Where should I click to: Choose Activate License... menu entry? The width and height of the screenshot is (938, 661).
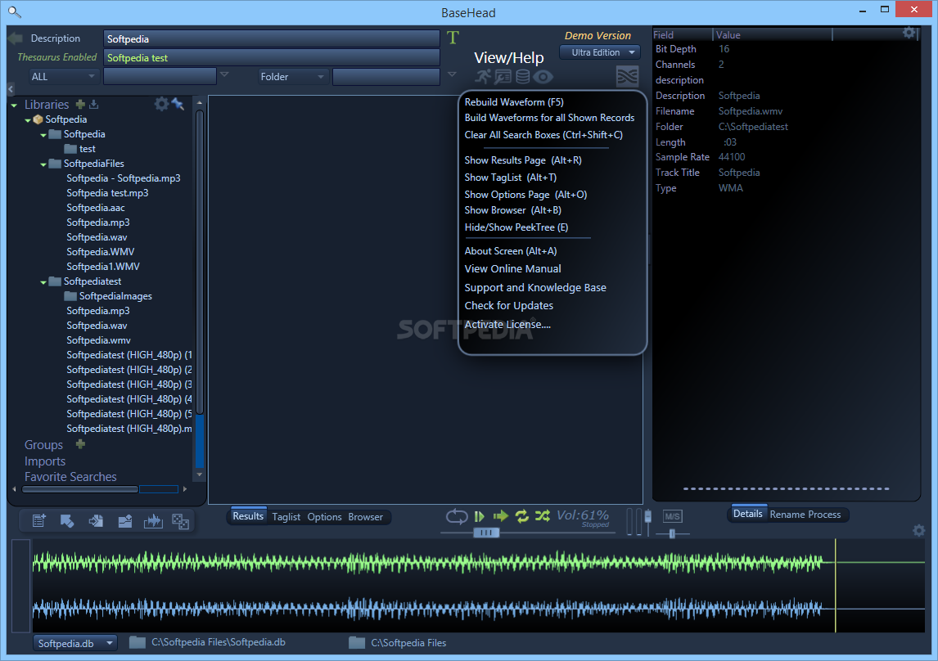(x=507, y=325)
